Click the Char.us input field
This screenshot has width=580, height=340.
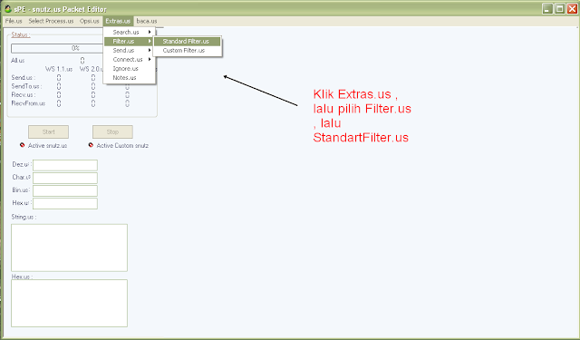65,178
